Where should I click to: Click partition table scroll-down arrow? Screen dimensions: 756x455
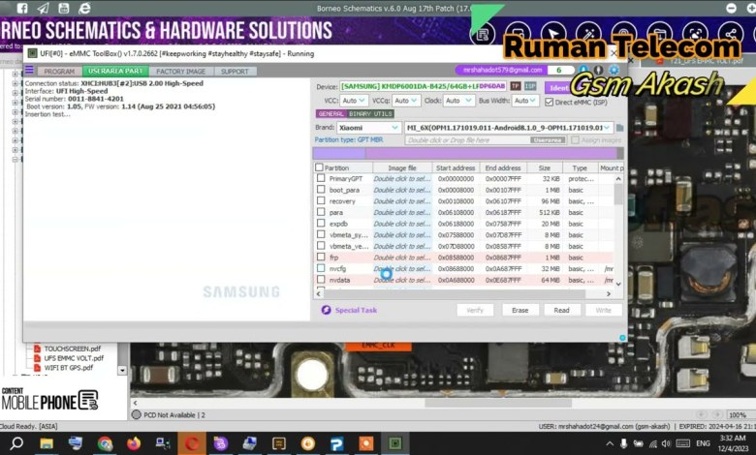tap(618, 284)
